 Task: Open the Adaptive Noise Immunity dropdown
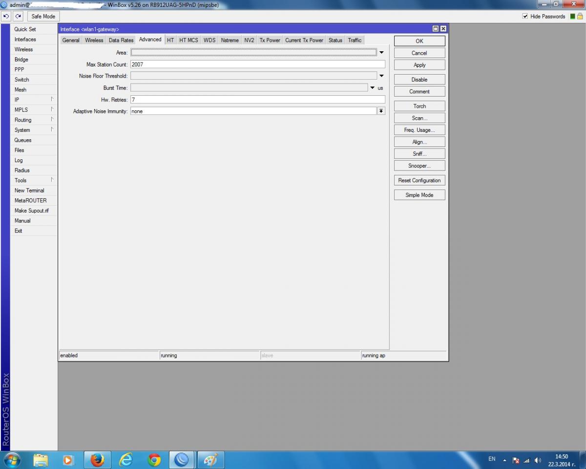coord(381,111)
